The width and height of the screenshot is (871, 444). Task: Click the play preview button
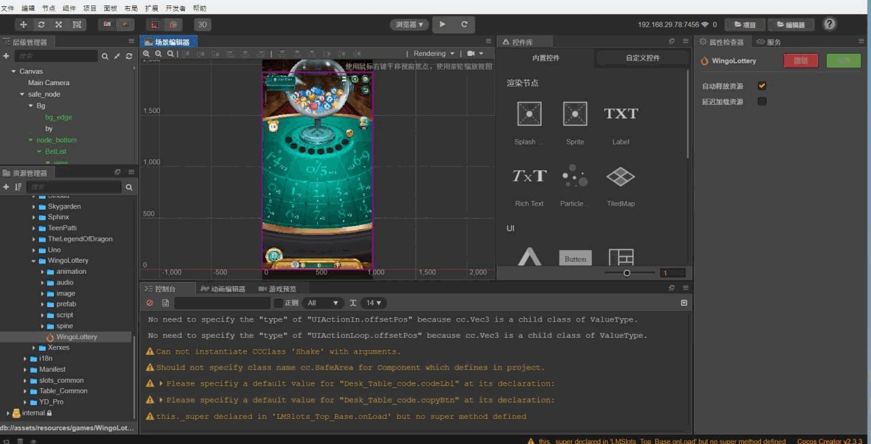(x=442, y=25)
